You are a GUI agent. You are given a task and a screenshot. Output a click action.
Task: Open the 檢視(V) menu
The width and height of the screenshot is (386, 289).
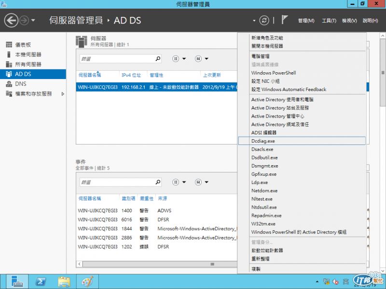349,21
